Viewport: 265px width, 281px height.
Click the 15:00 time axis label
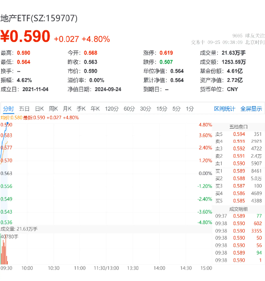tap(206, 268)
